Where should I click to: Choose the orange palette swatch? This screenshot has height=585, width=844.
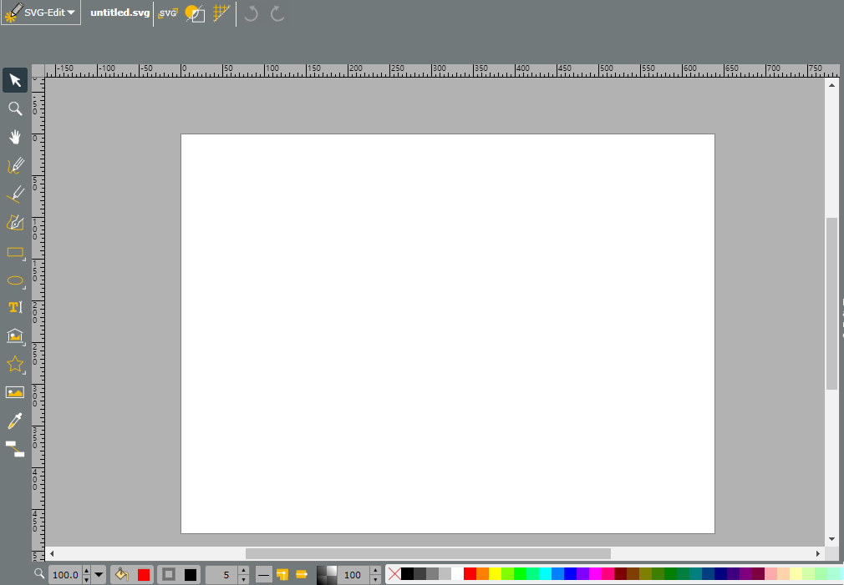click(482, 573)
